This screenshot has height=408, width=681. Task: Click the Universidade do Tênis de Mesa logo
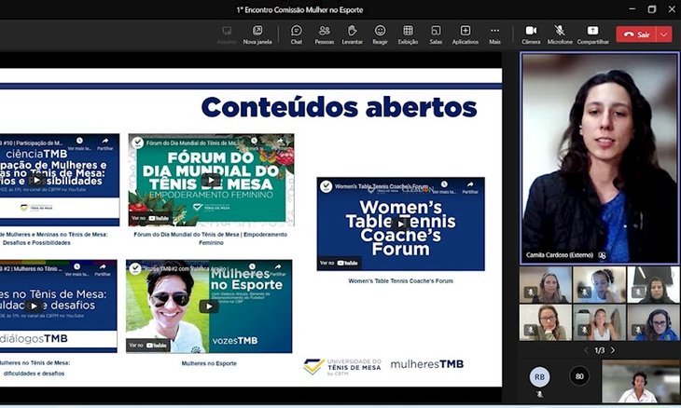(x=342, y=367)
